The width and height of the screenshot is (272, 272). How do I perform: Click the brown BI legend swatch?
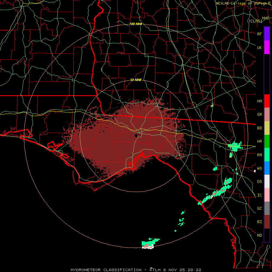pyautogui.click(x=267, y=222)
